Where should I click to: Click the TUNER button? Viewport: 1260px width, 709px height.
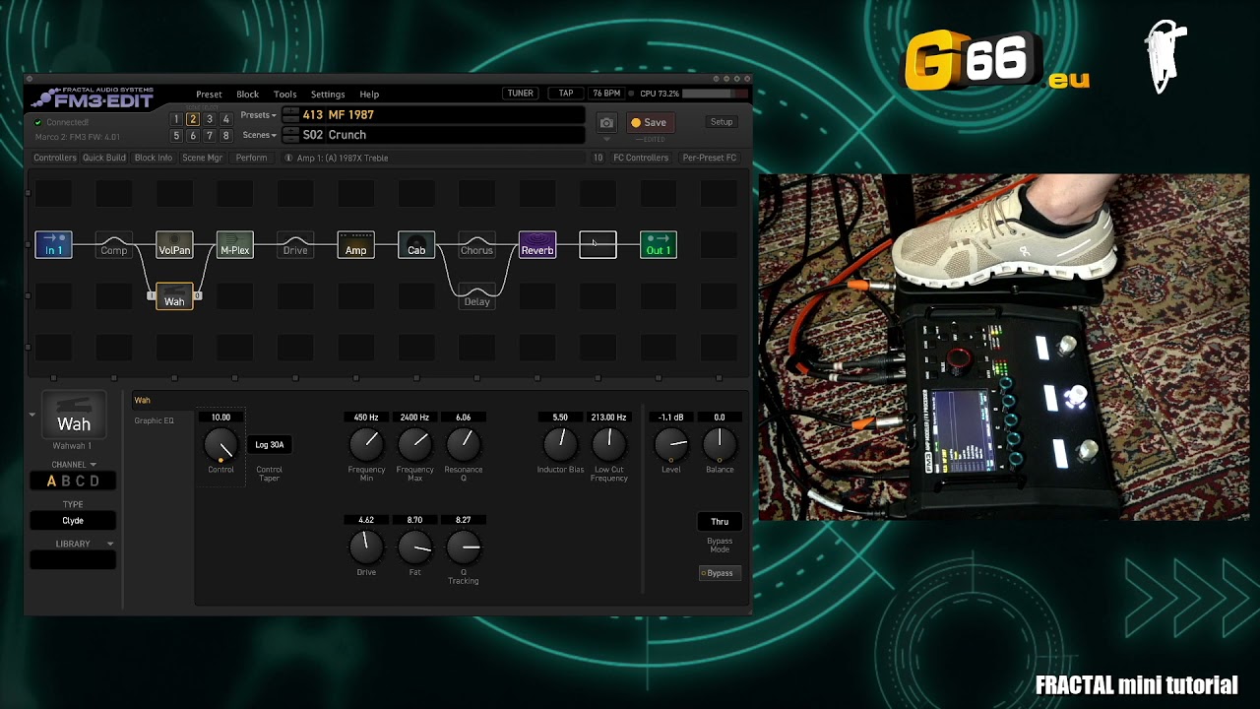coord(521,94)
